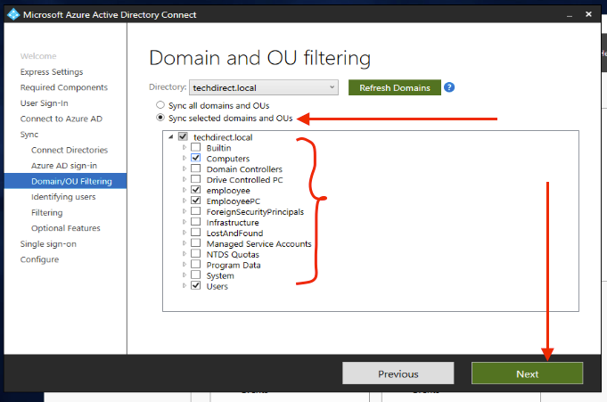Expand the emplooyee tree node
Viewport: 607px width, 402px height.
pyautogui.click(x=185, y=190)
